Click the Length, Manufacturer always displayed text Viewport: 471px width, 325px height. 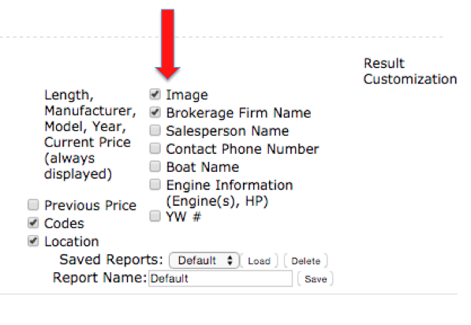pos(90,134)
